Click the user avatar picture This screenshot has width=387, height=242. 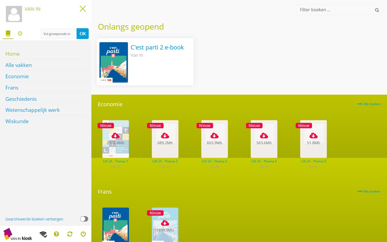coord(14,14)
